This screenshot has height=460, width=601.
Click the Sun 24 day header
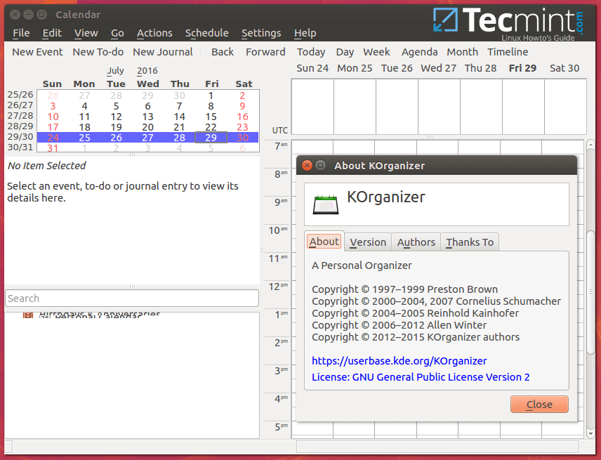point(312,68)
